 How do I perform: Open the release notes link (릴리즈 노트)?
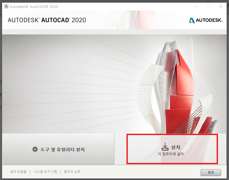tap(72, 172)
